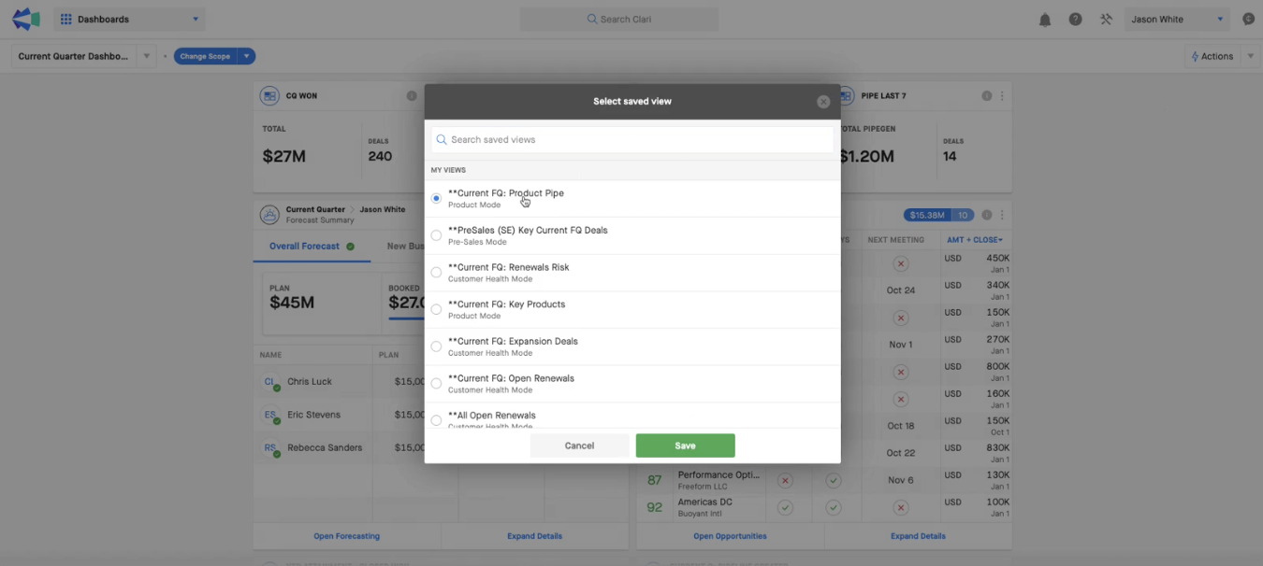Click the Pipe Last 7 widget icon
Viewport: 1263px width, 566px height.
coord(846,95)
